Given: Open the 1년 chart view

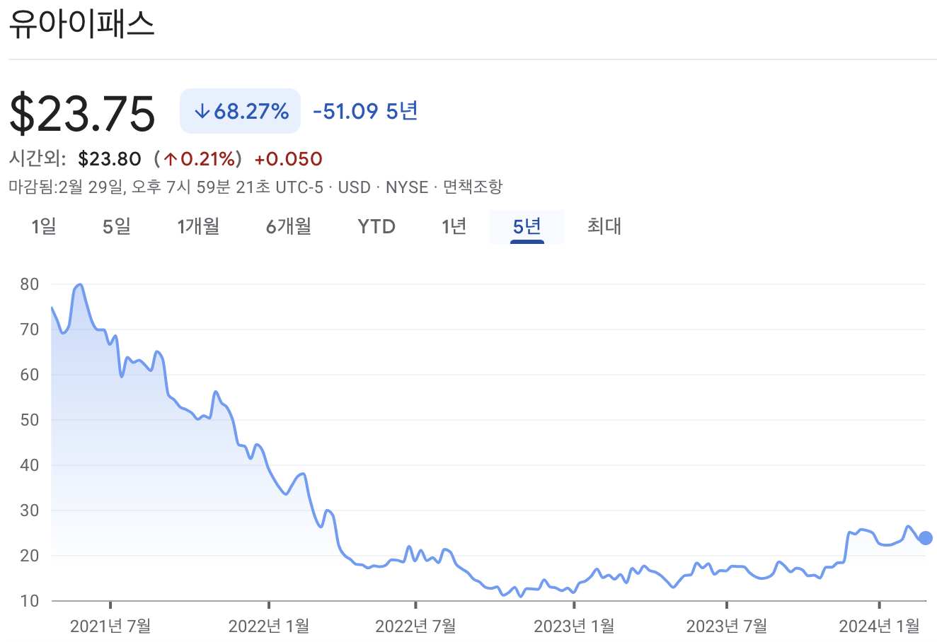Looking at the screenshot, I should [453, 226].
